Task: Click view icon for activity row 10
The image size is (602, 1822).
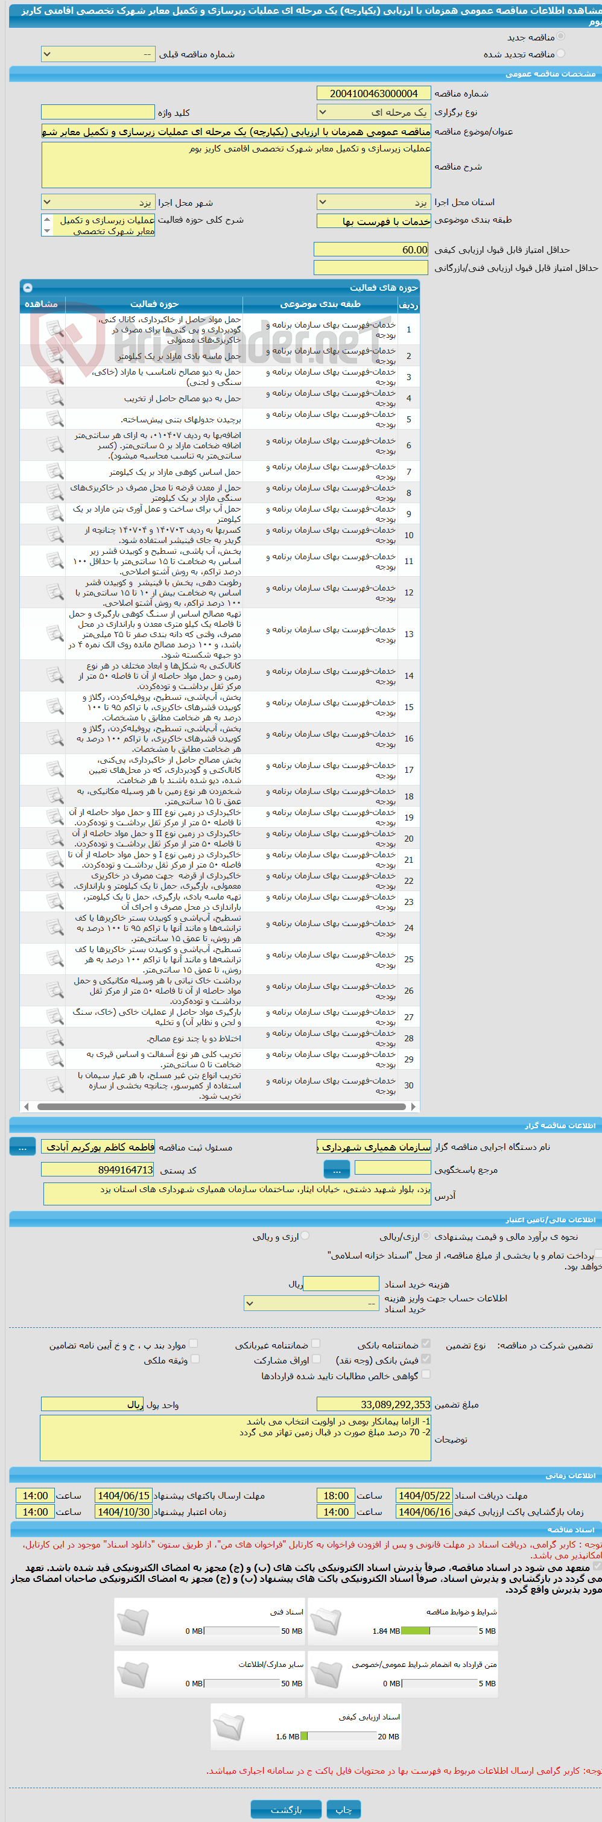Action: (x=54, y=535)
